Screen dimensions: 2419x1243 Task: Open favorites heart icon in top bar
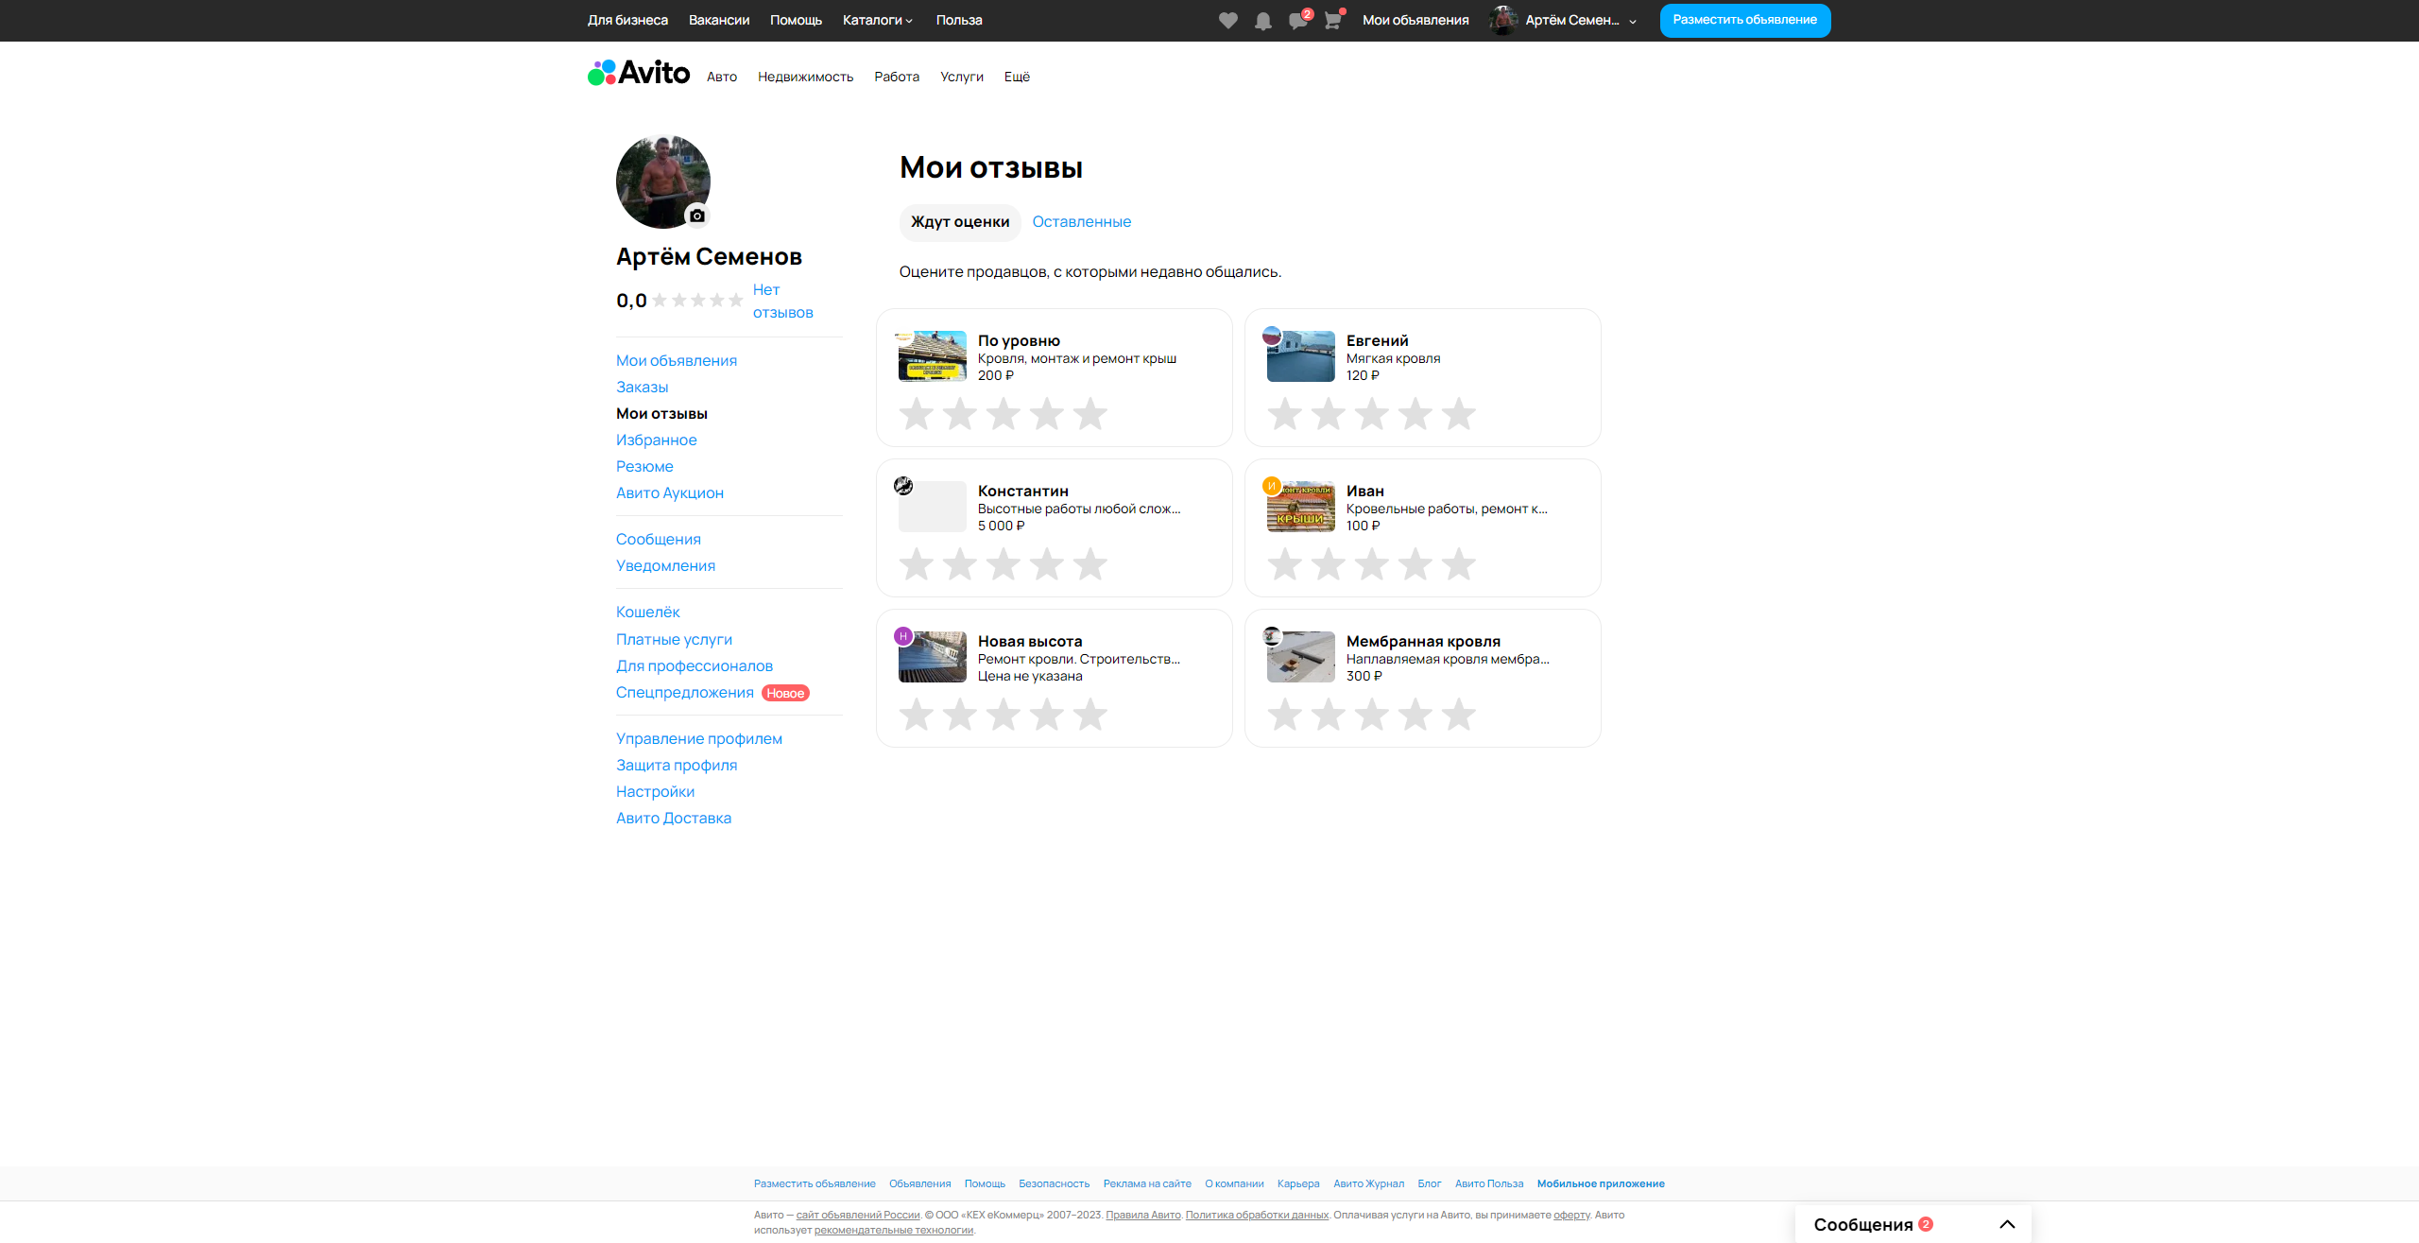point(1227,21)
